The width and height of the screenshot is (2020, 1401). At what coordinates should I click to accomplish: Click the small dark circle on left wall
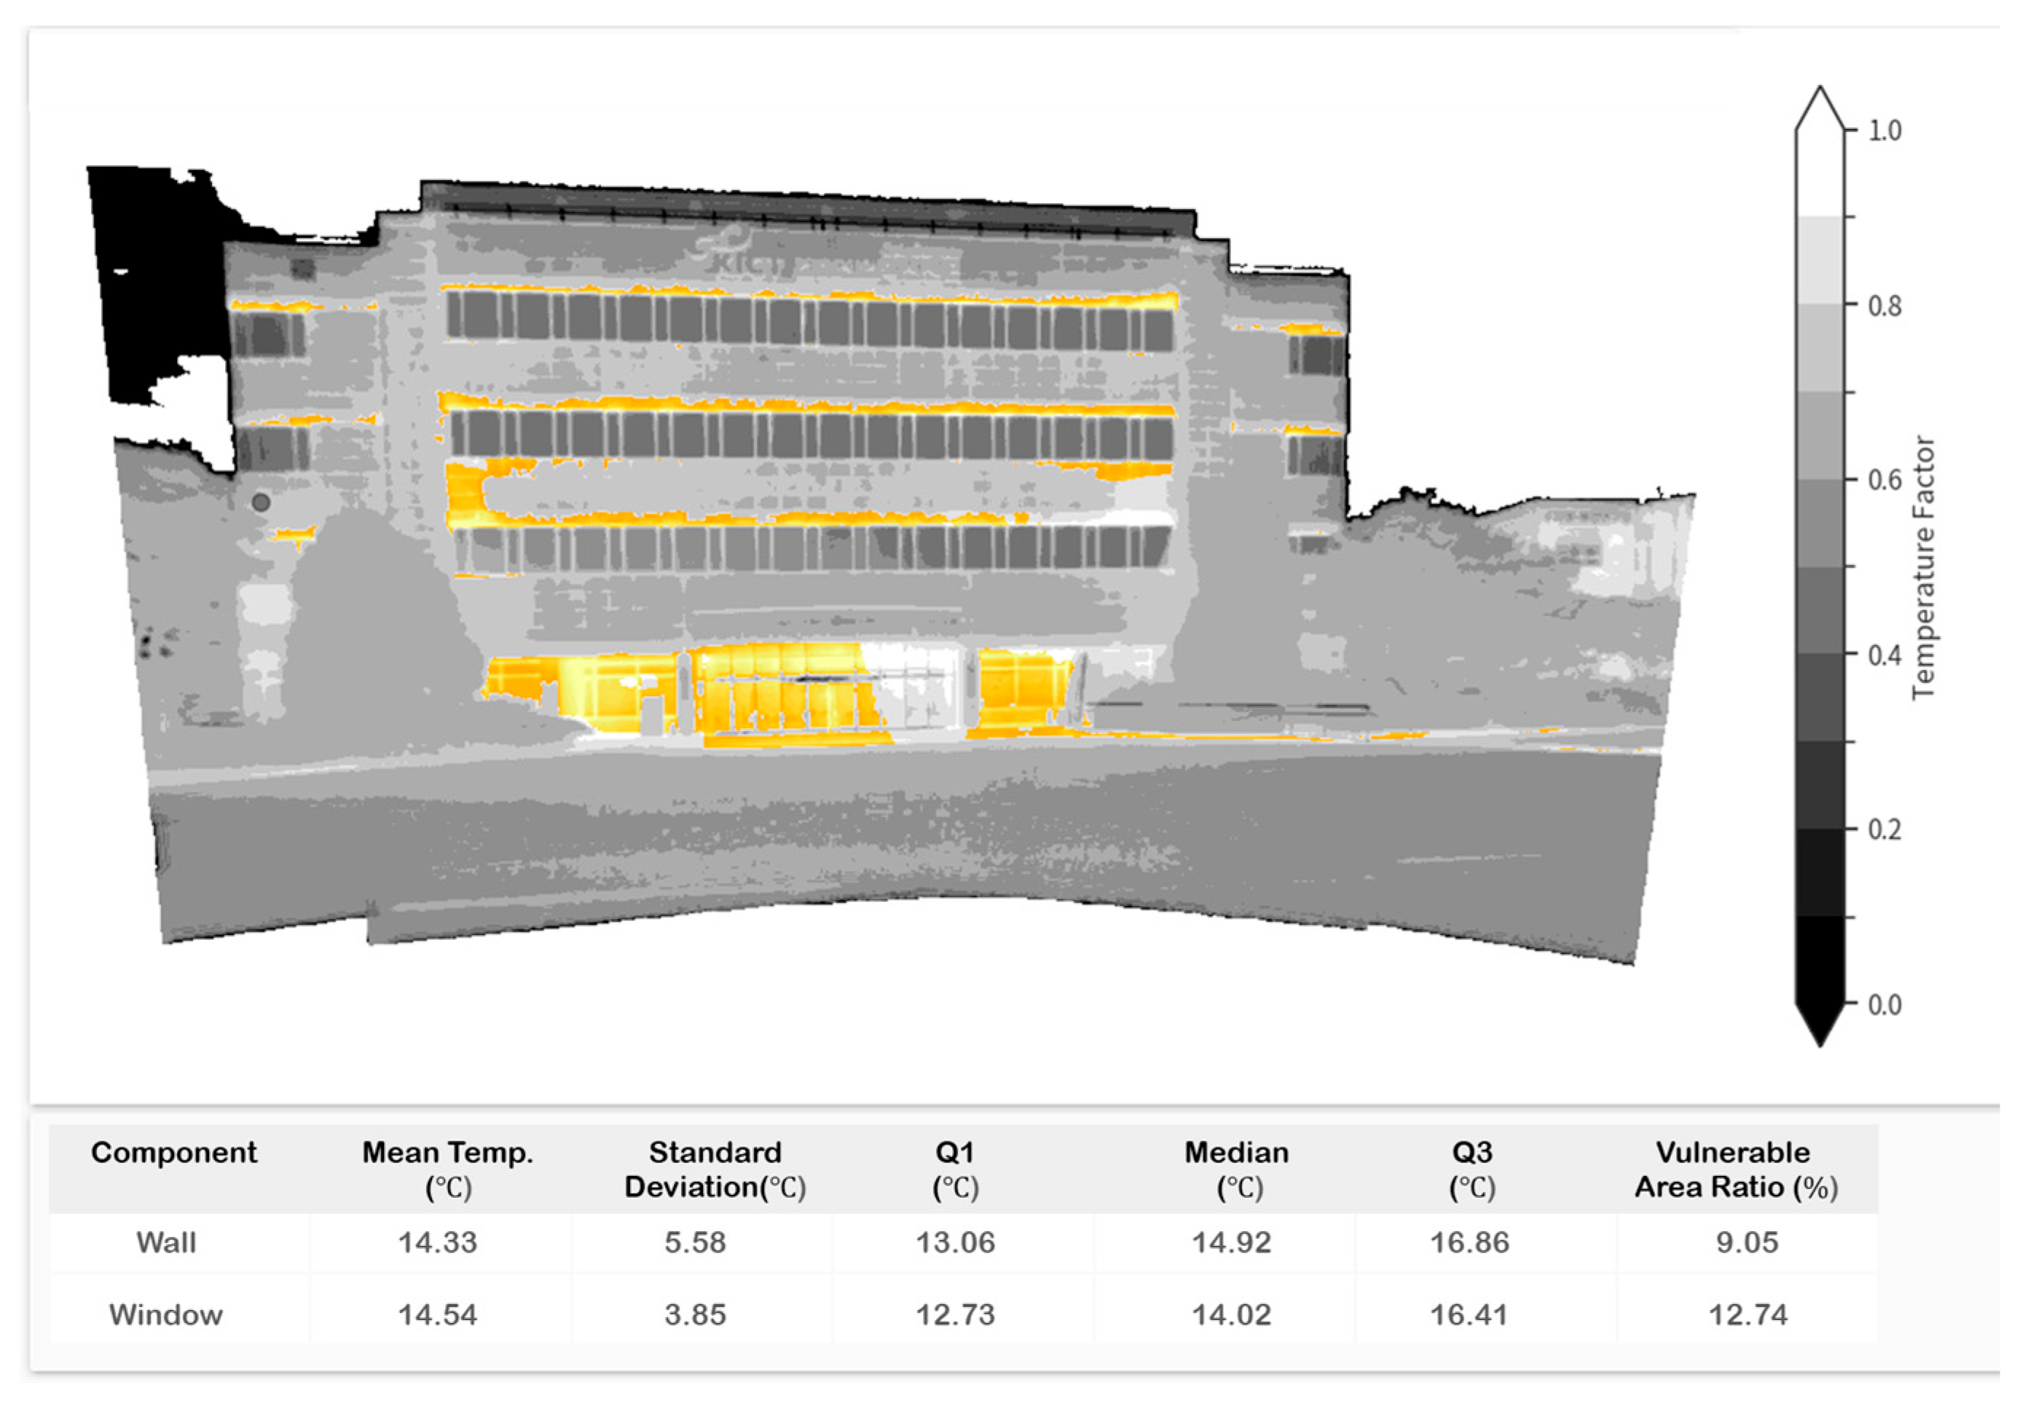(x=261, y=502)
